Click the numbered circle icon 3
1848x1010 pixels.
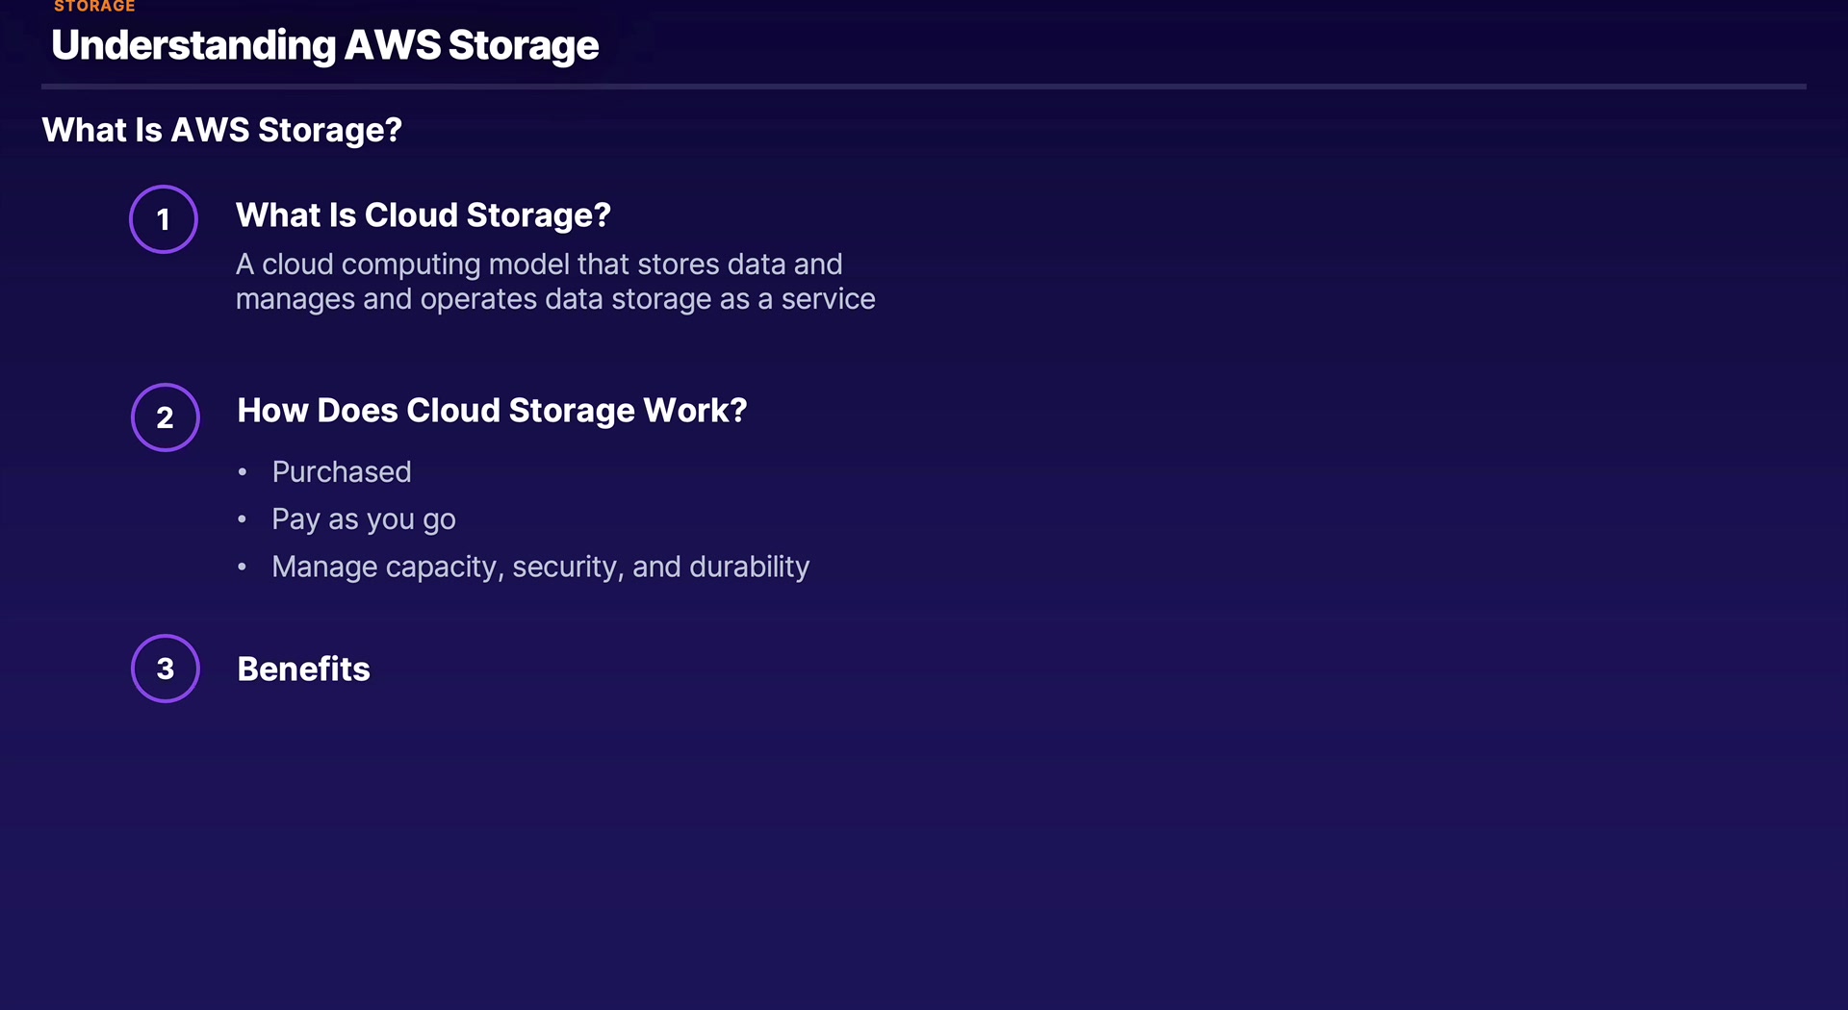point(166,669)
